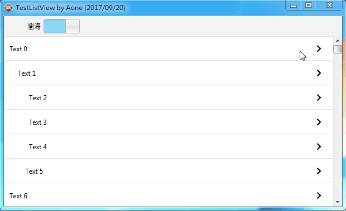346x211 pixels.
Task: Select the 'Text 5' list label
Action: click(x=34, y=171)
